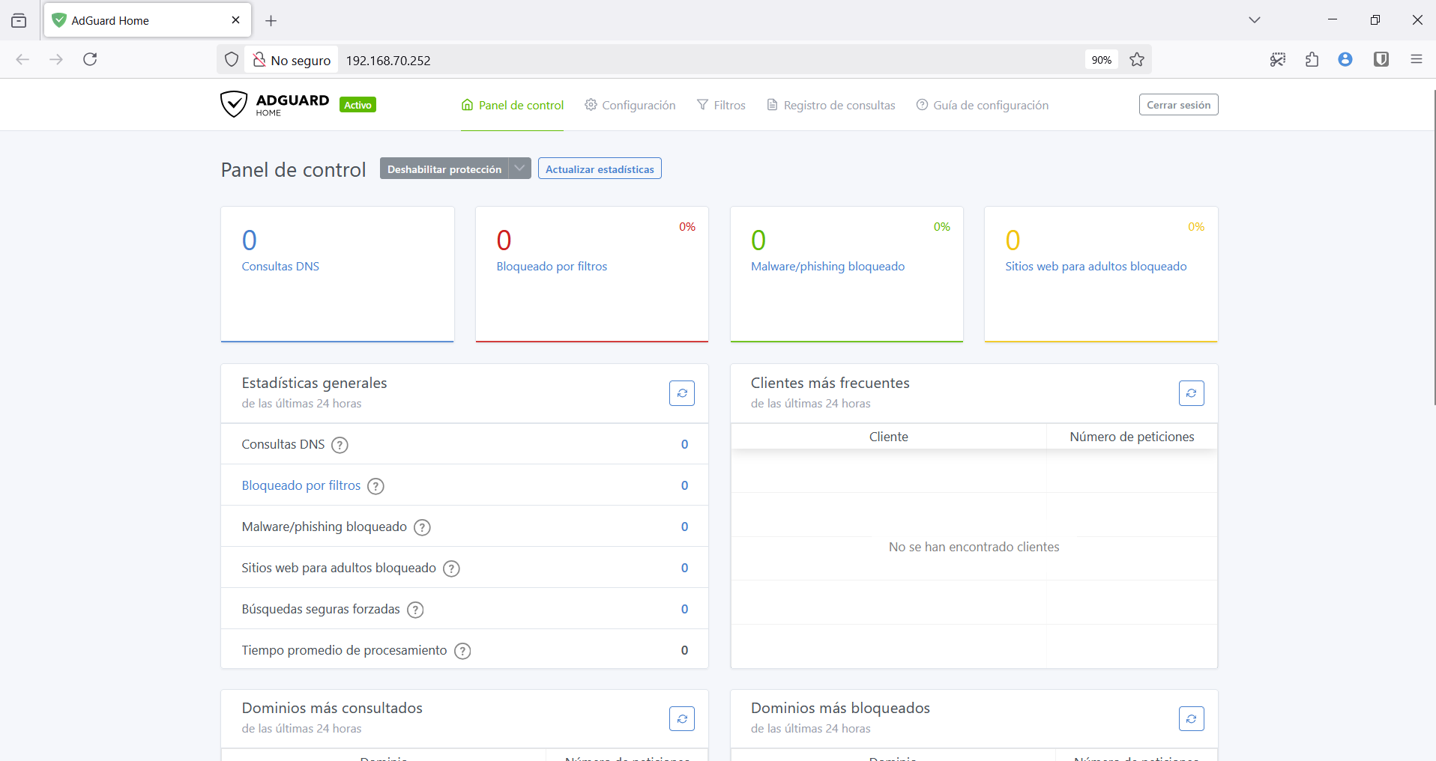Click help icon beside Malware/phishing bloqueado
1436x761 pixels.
tap(422, 527)
